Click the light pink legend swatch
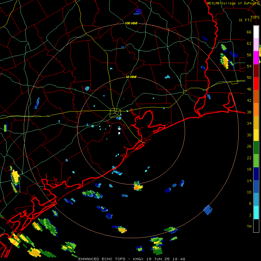The height and width of the screenshot is (261, 261). (x=256, y=44)
